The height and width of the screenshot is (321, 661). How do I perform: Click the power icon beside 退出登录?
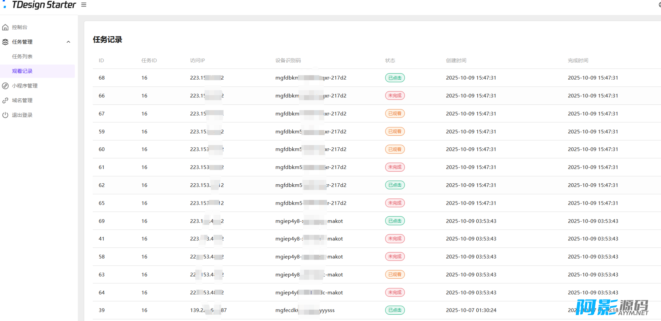tap(5, 115)
